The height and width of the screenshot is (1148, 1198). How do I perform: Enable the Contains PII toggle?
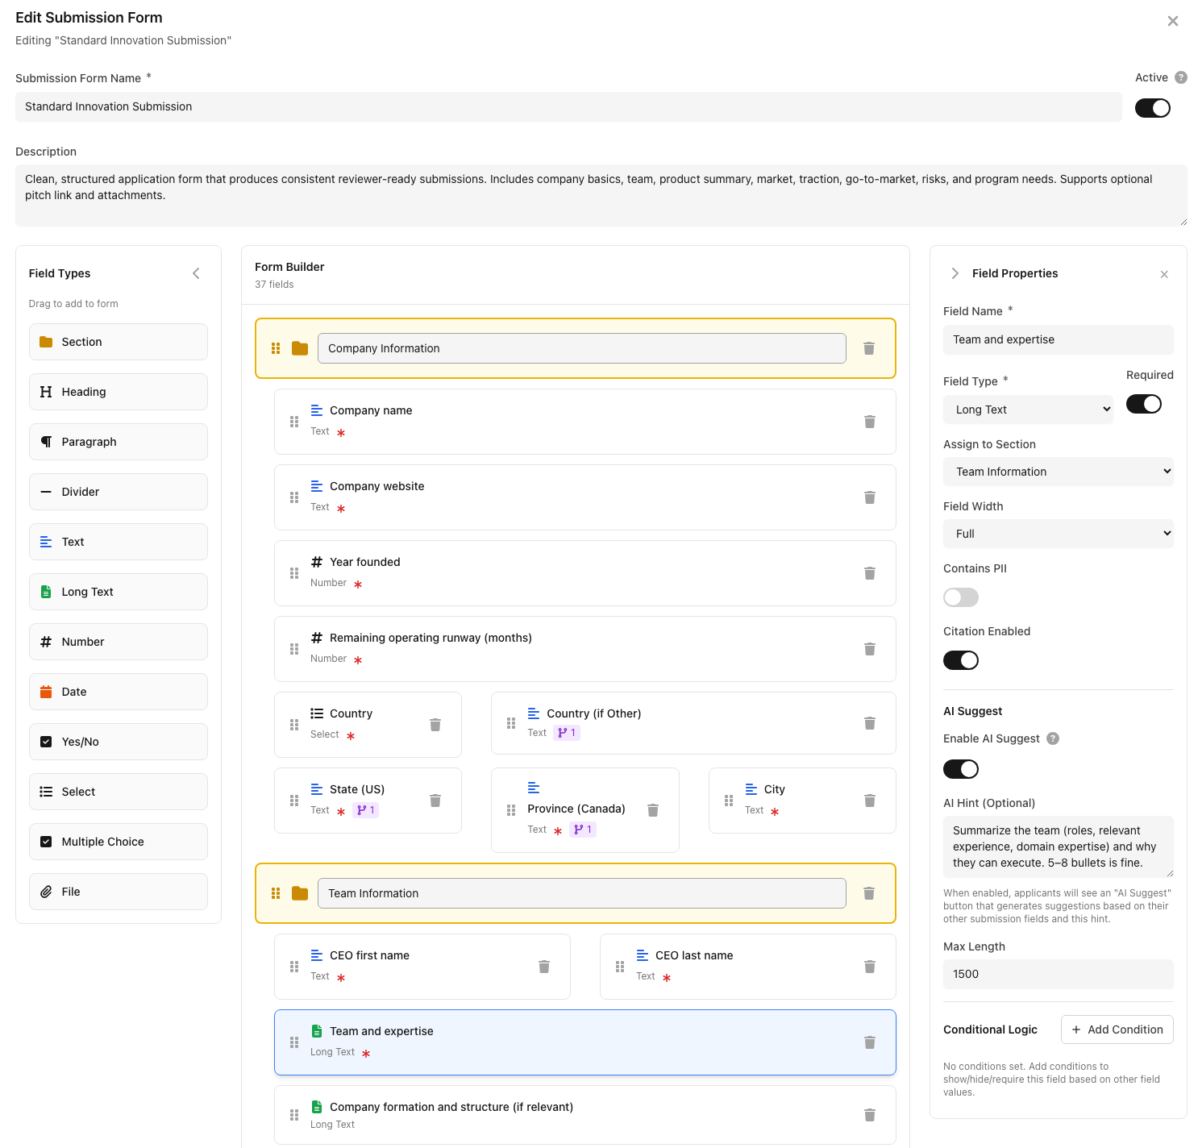coord(960,597)
